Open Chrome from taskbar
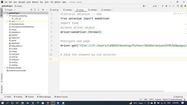 pos(33,103)
